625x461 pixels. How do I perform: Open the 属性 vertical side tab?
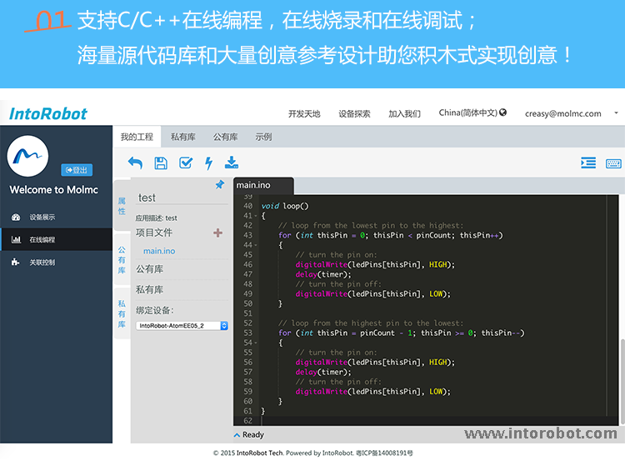click(122, 206)
